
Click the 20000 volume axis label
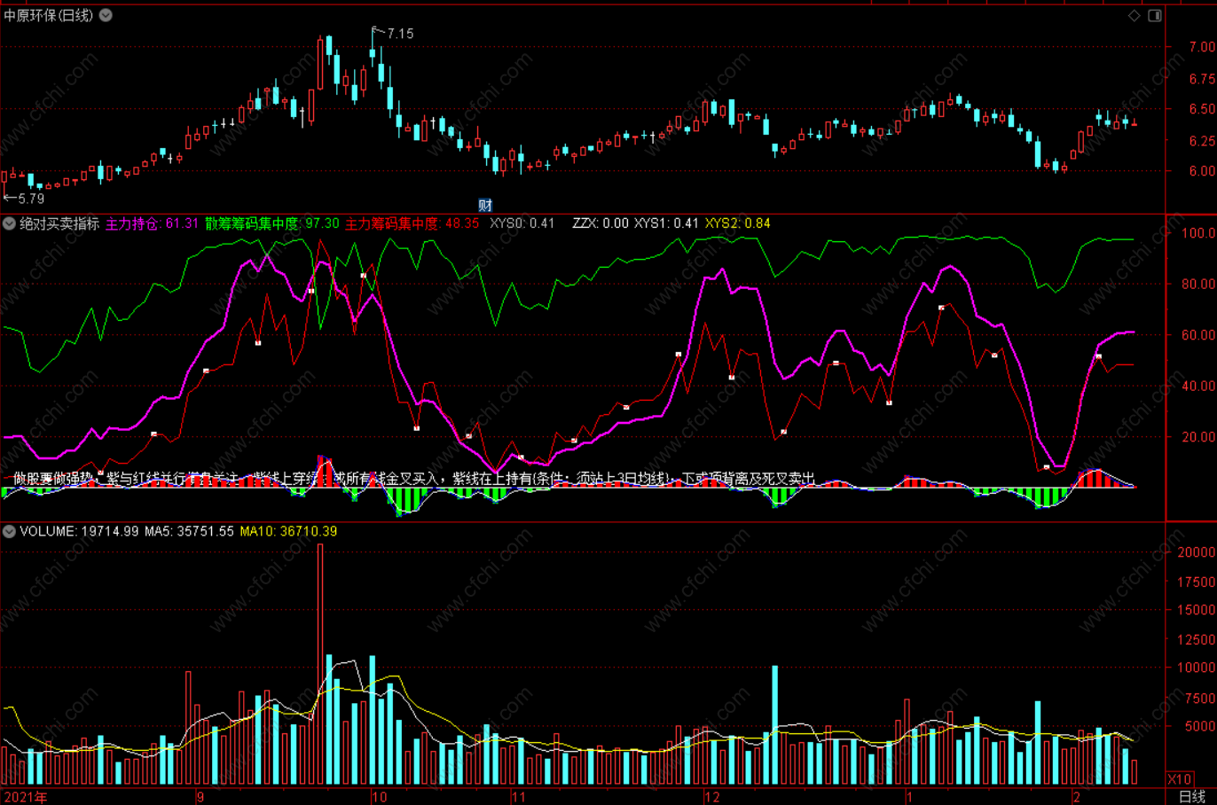coord(1197,552)
